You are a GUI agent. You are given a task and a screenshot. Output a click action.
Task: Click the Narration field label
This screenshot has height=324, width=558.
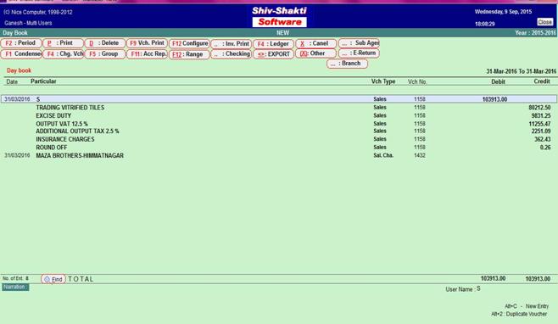tap(15, 287)
